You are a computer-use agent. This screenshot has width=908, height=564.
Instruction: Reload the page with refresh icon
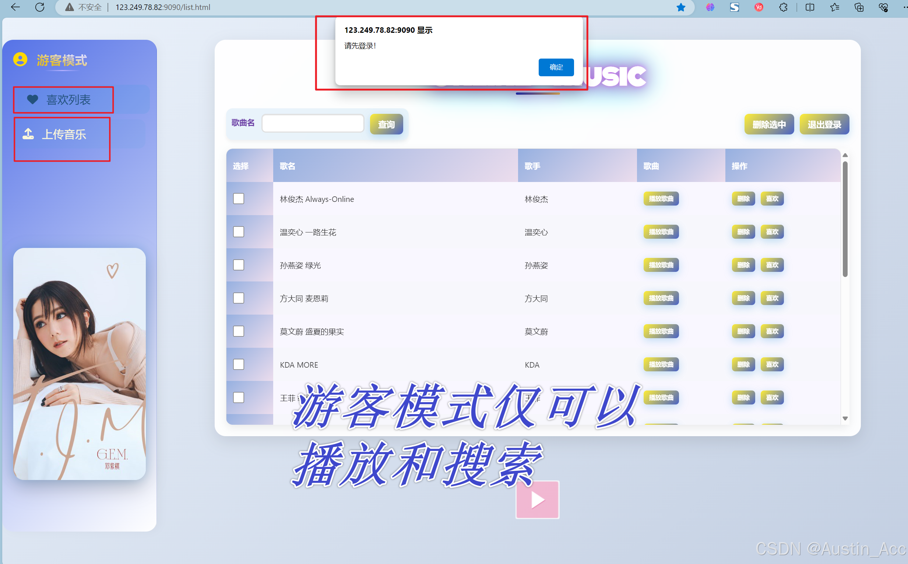pyautogui.click(x=39, y=7)
